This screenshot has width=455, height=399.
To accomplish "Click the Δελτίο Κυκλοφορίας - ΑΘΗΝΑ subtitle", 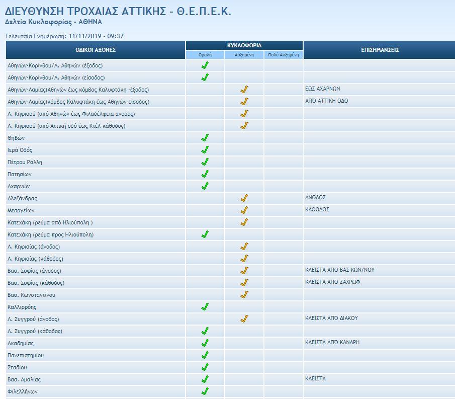I will (53, 22).
